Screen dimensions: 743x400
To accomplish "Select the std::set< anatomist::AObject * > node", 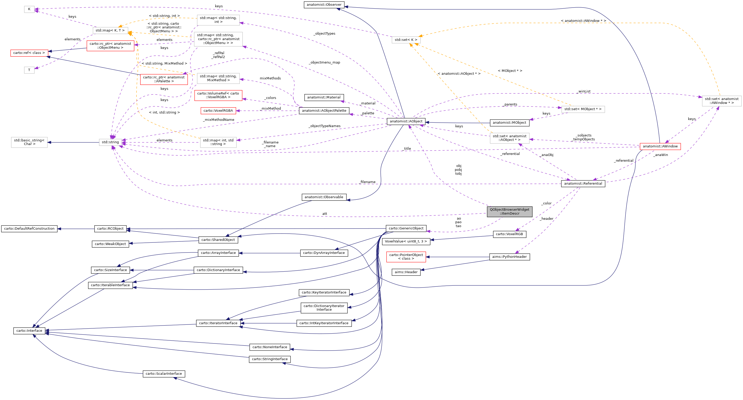I will tap(509, 138).
